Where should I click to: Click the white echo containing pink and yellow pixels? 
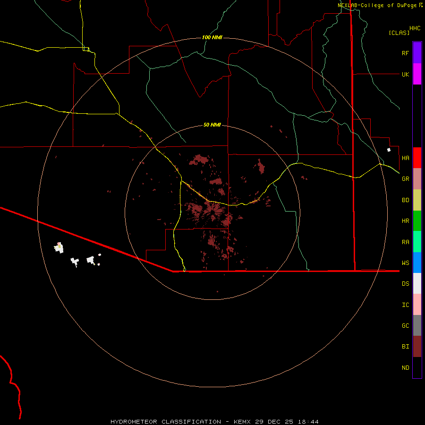coord(59,247)
